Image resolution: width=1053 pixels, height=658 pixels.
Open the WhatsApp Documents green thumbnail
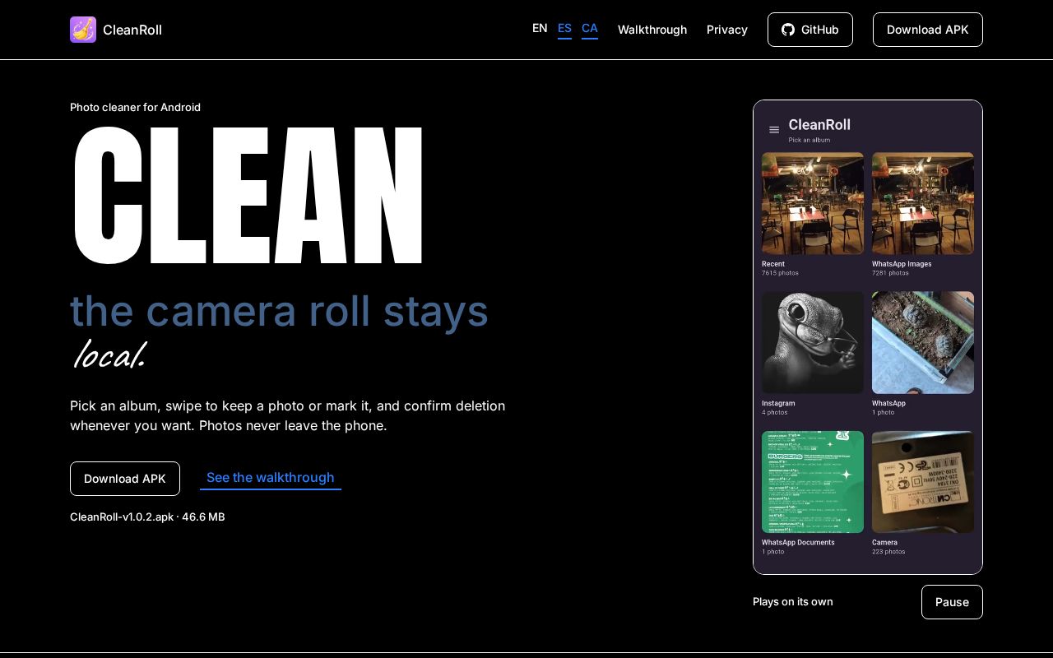[813, 482]
